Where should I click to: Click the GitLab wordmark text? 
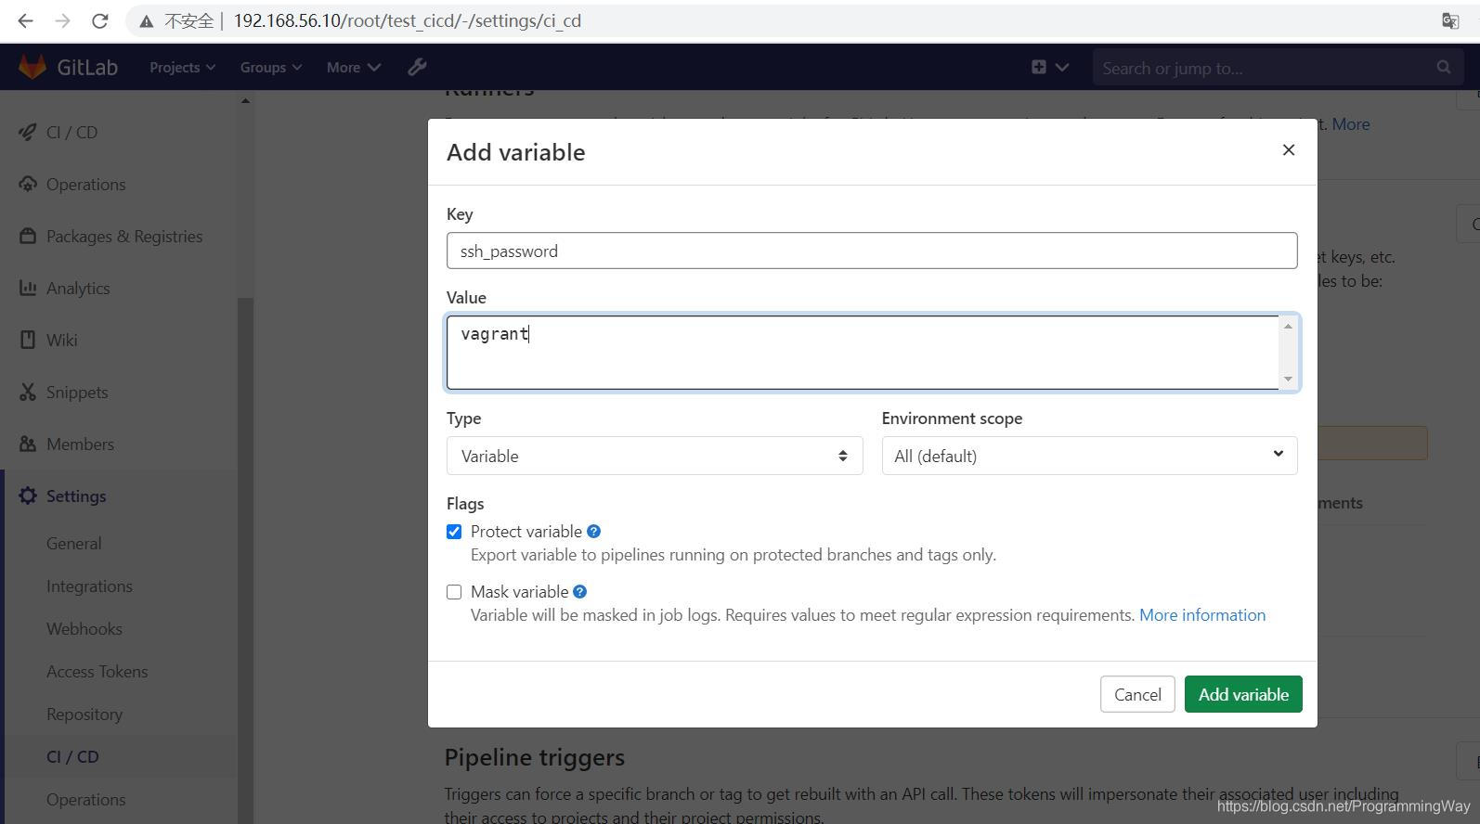(87, 67)
